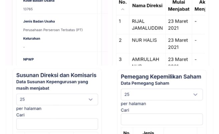
Task: Sort by the Nama Direksi column header
Action: coord(147,6)
